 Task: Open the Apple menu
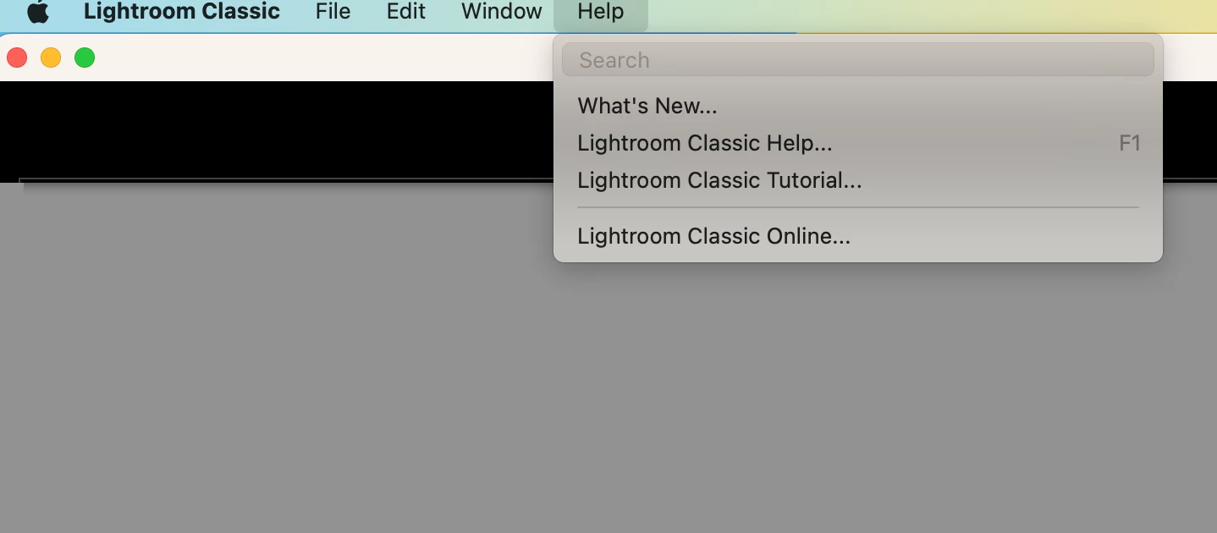click(x=38, y=12)
